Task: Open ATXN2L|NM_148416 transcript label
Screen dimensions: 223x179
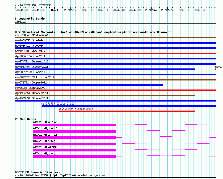Action: pos(45,135)
